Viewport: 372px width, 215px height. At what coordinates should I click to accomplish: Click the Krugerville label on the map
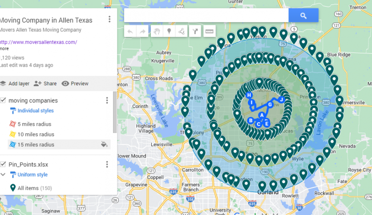tap(163, 61)
